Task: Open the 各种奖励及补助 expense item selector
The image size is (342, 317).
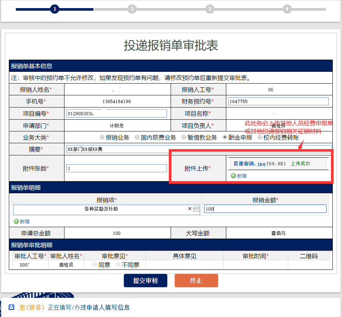Action: coord(101,209)
